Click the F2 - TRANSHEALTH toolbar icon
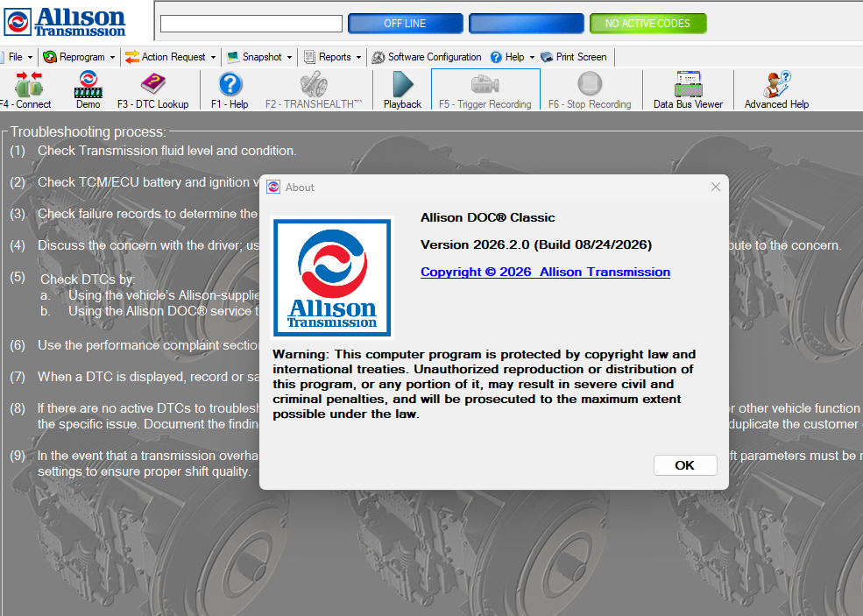The height and width of the screenshot is (616, 863). pyautogui.click(x=314, y=84)
